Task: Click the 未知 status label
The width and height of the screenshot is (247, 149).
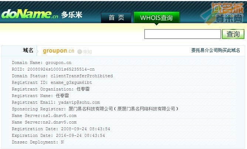Action: 87,52
